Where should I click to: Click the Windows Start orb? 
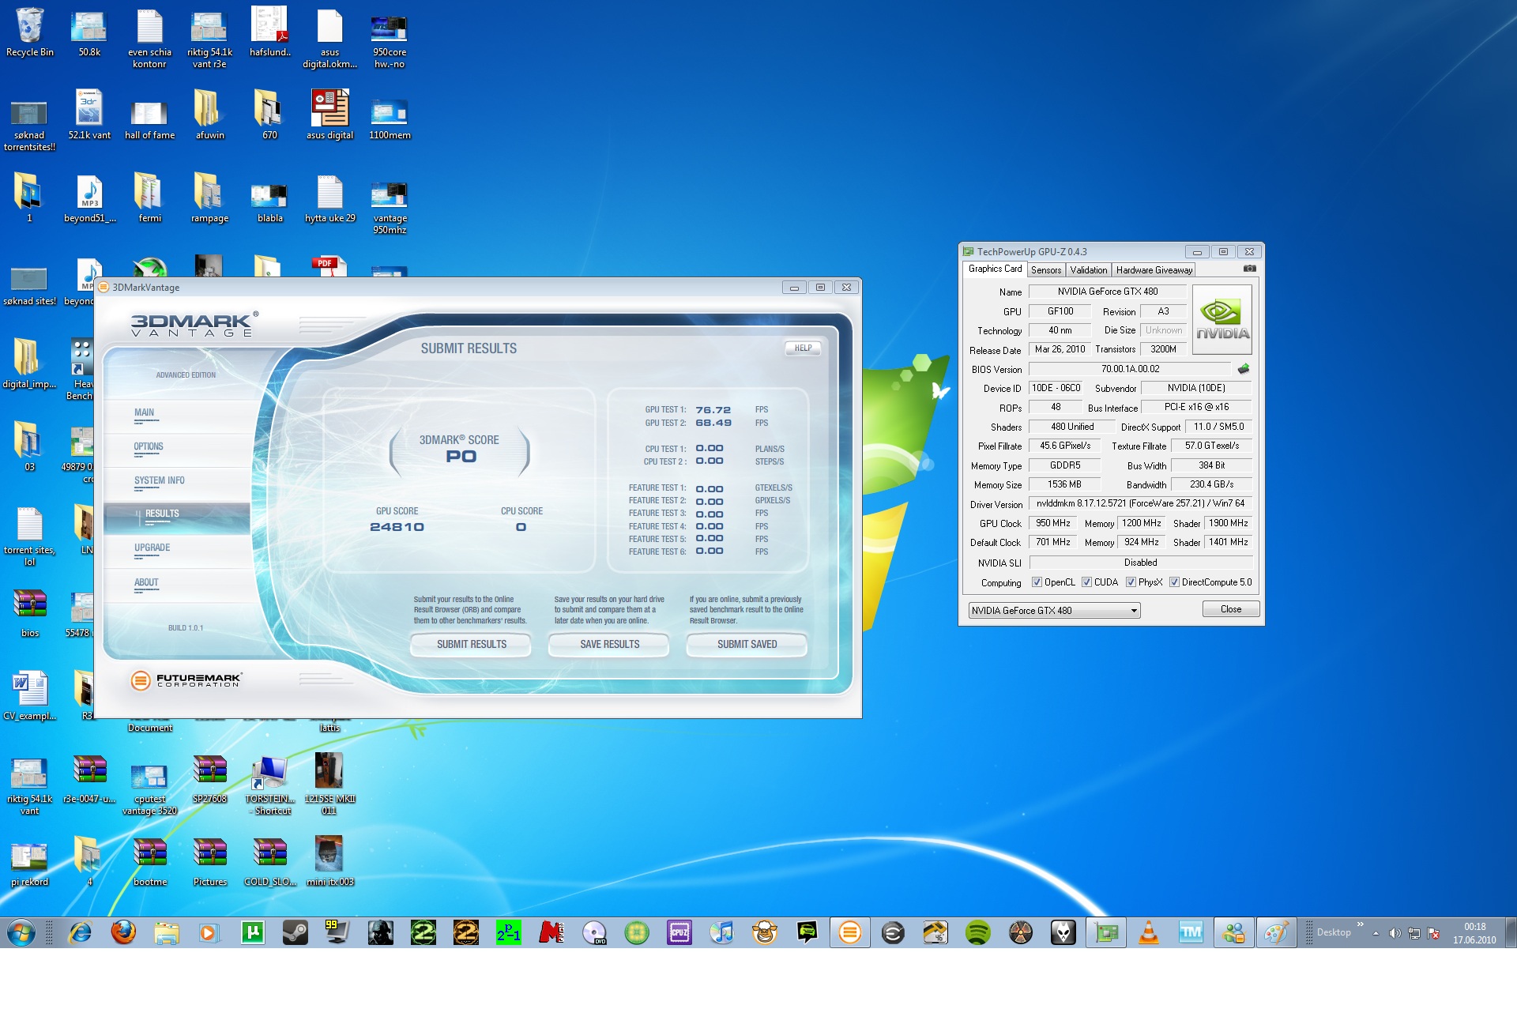21,932
